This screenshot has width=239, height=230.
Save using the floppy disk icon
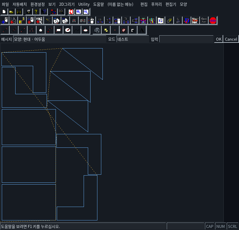coord(19,12)
